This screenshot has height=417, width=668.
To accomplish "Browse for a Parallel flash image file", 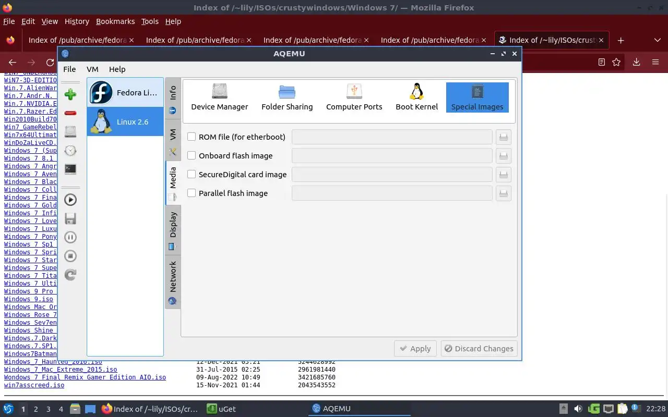I will (x=503, y=193).
